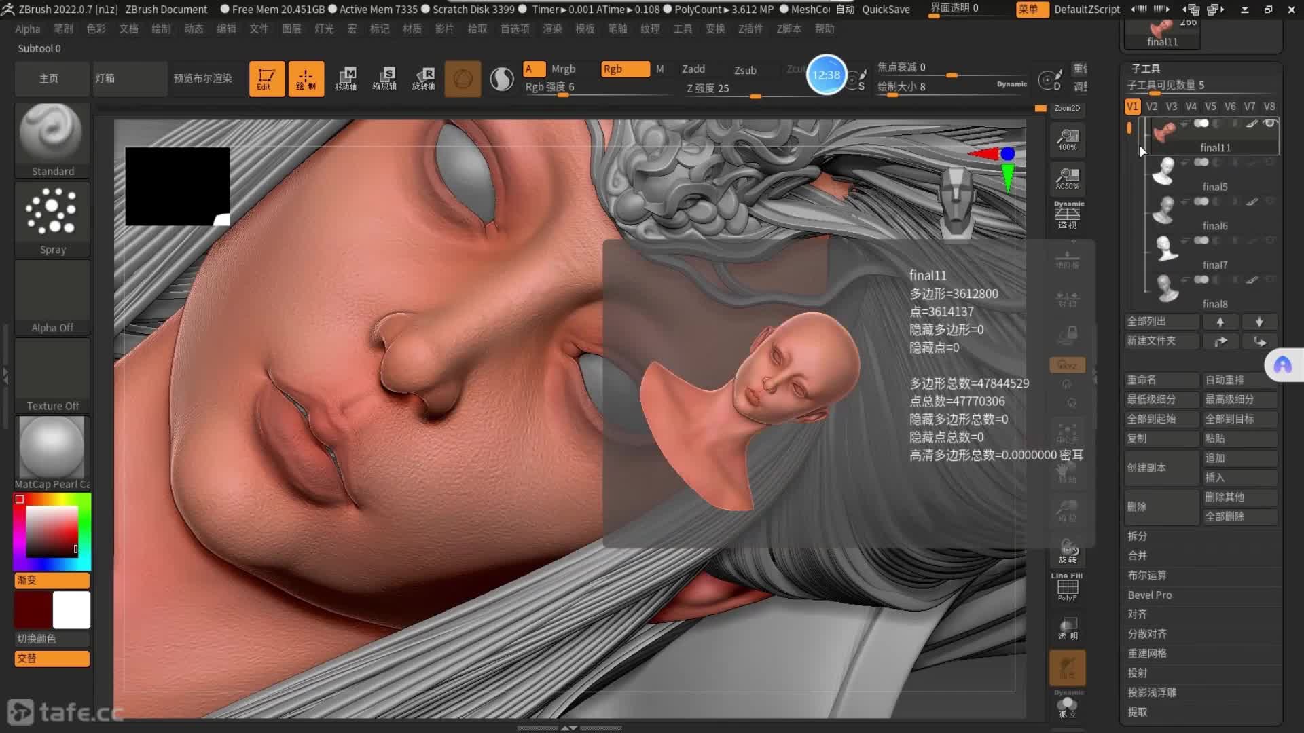Select the Rotate tool icon

pos(424,79)
